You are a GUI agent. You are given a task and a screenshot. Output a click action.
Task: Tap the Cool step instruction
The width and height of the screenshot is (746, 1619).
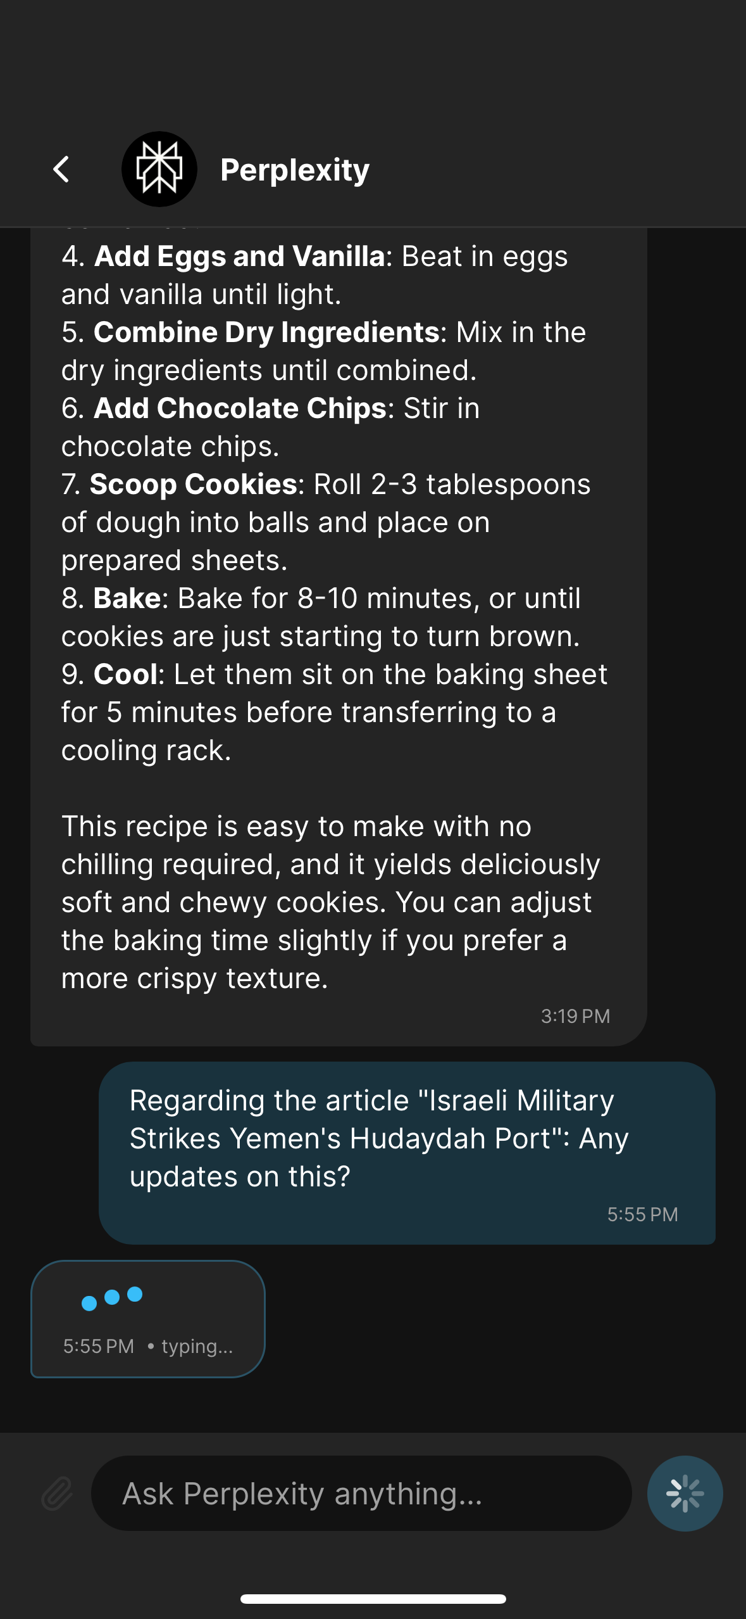click(x=334, y=712)
